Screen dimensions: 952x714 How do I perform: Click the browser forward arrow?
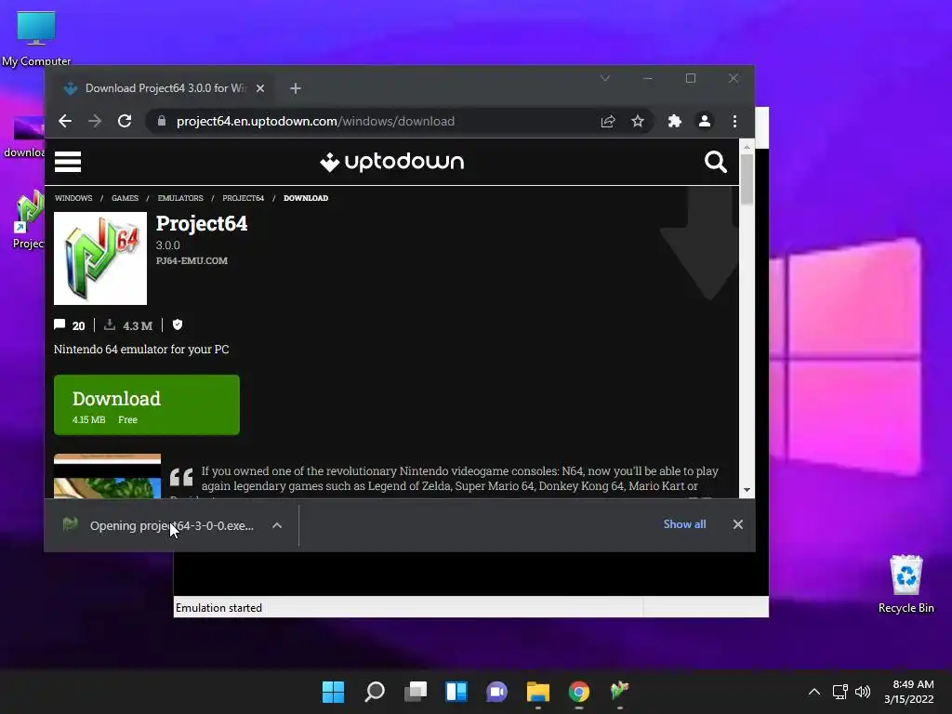95,121
